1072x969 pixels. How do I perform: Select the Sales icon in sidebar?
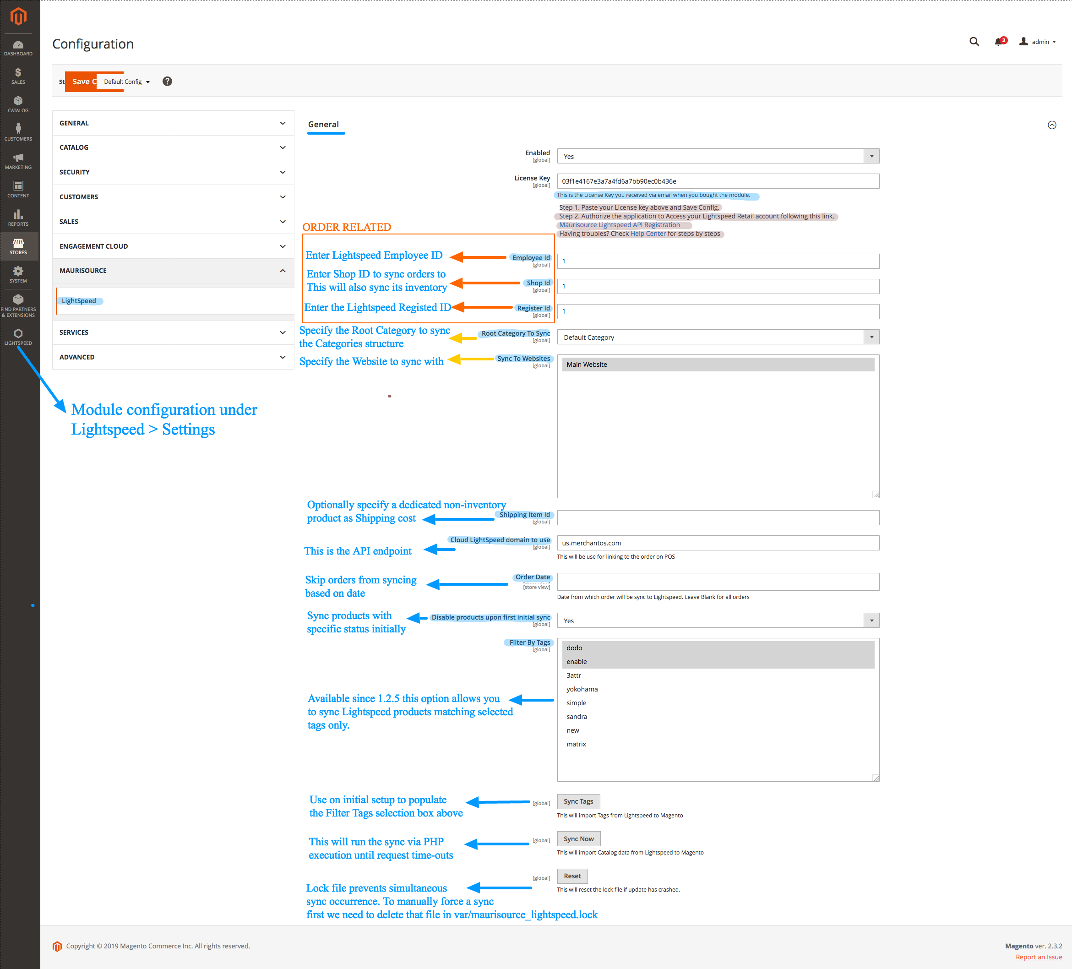(18, 75)
